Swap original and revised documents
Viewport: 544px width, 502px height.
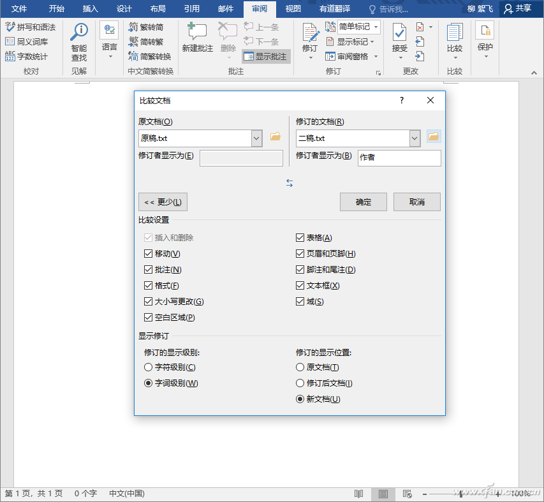coord(290,183)
